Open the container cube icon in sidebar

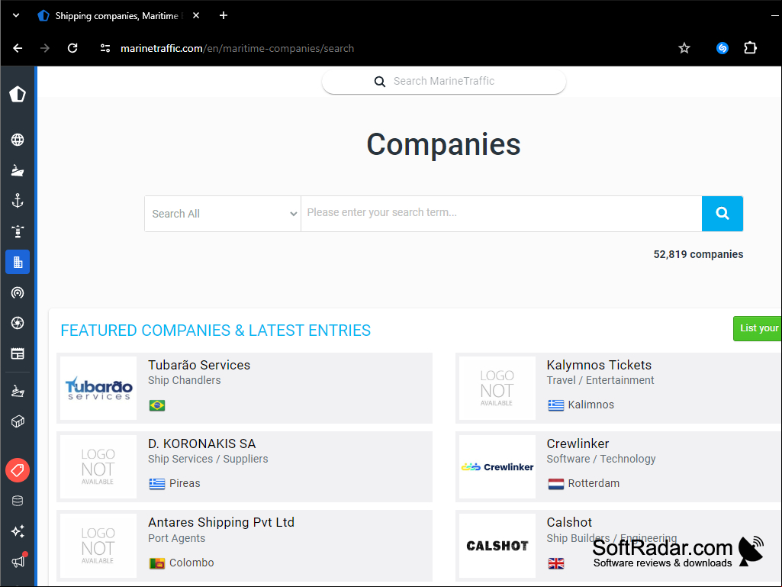point(18,422)
